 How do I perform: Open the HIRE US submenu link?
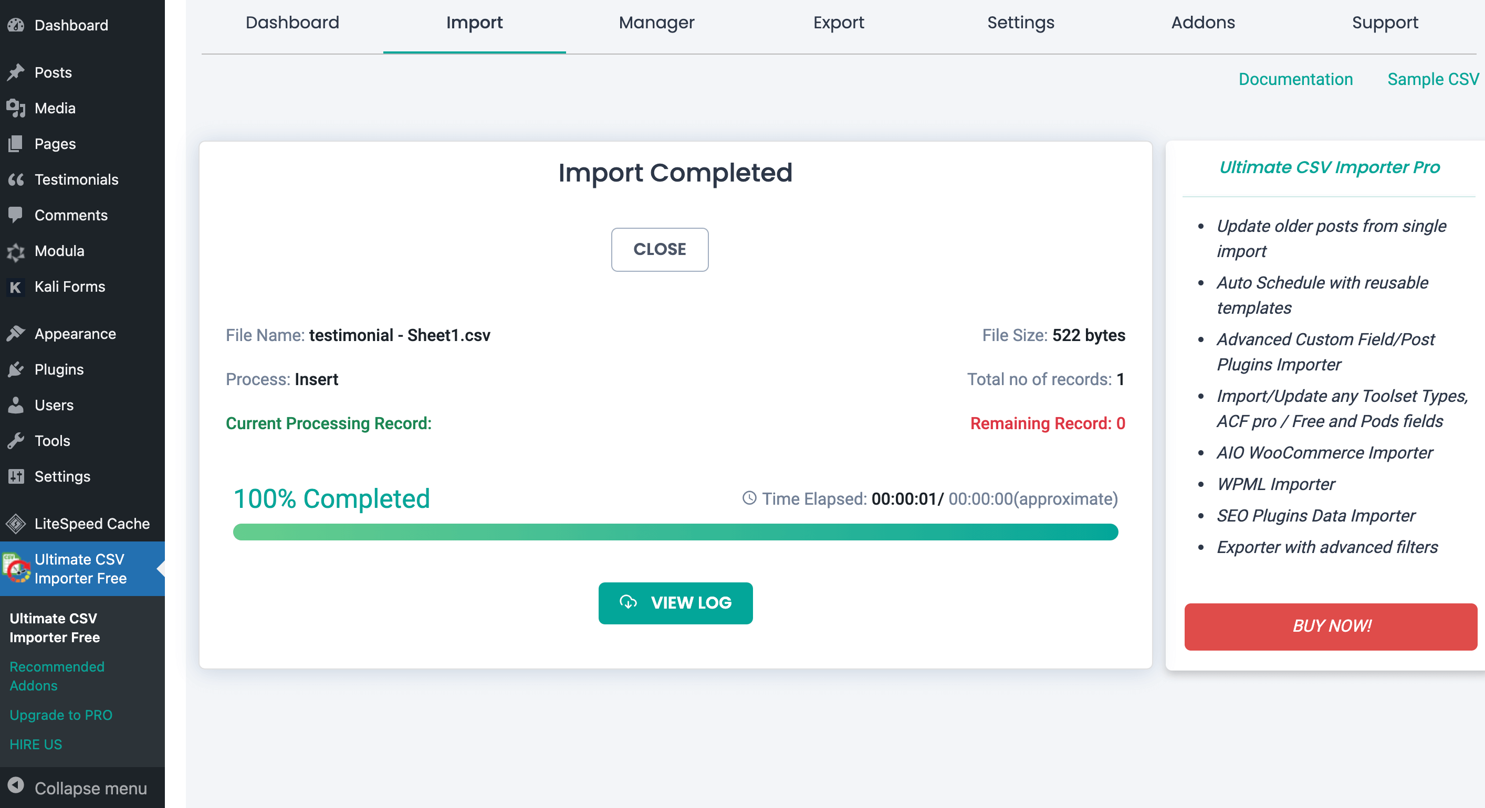tap(36, 744)
